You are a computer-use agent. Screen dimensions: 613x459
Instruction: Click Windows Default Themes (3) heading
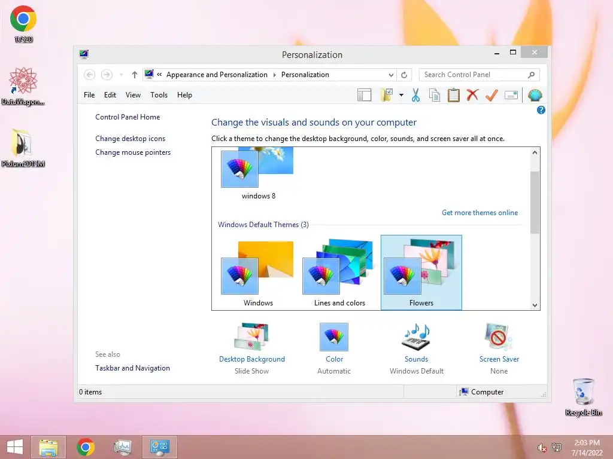(263, 225)
